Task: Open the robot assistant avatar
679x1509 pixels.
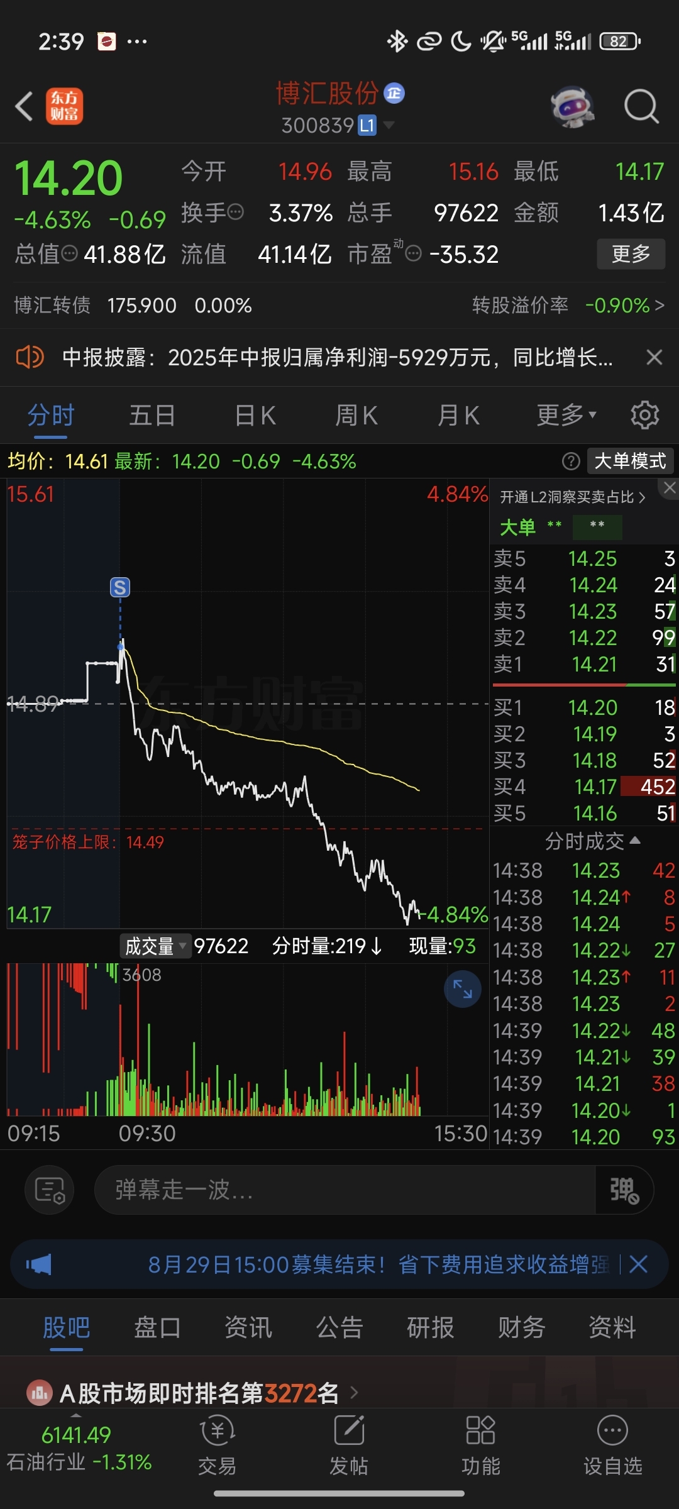Action: [x=573, y=106]
